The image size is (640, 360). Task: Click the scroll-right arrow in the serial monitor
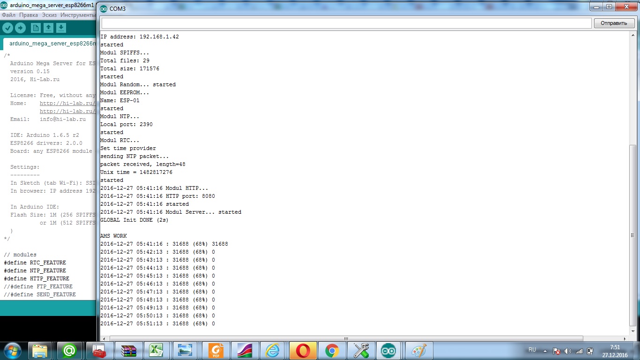click(625, 338)
